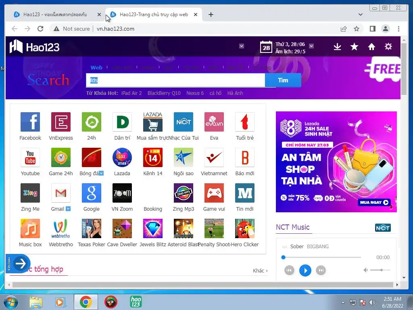Open the Eva.vn icon
The height and width of the screenshot is (310, 413).
[214, 122]
